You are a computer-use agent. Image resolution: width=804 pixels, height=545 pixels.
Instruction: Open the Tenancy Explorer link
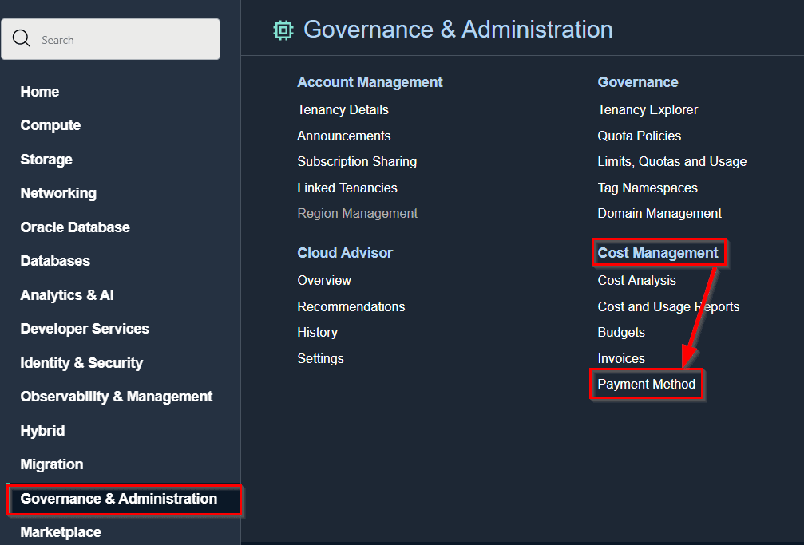(x=648, y=109)
